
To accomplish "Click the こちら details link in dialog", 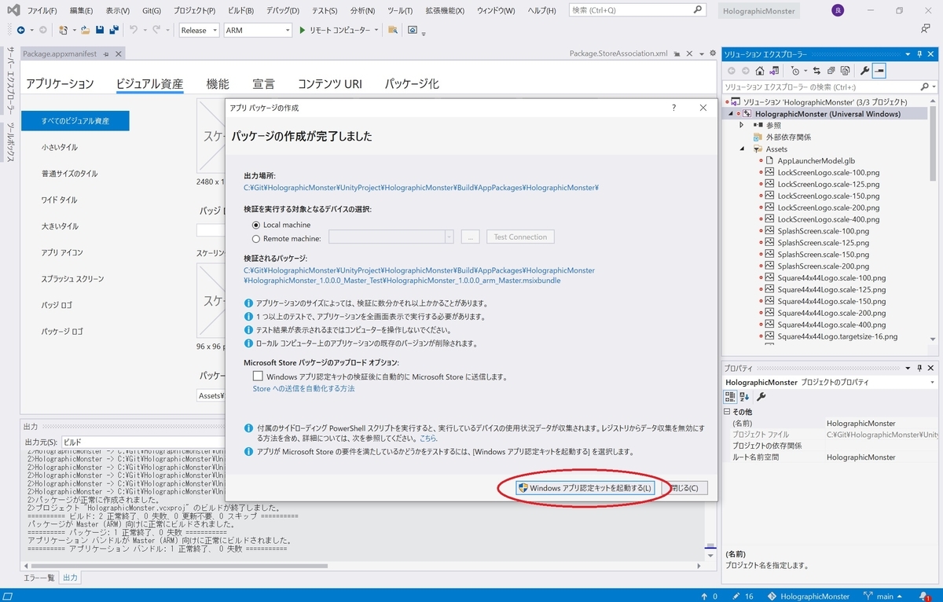I will click(x=428, y=439).
